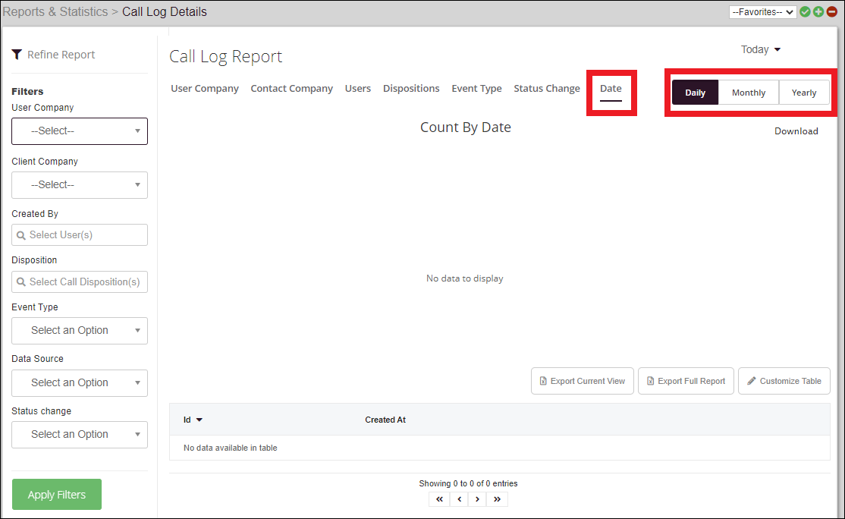Go to the first page of results
This screenshot has height=519, width=845.
[439, 499]
